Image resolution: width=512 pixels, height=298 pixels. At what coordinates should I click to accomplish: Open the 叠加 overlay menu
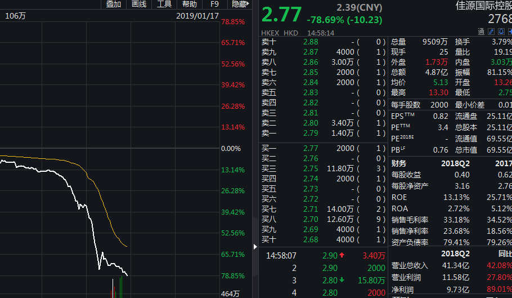[x=113, y=5]
